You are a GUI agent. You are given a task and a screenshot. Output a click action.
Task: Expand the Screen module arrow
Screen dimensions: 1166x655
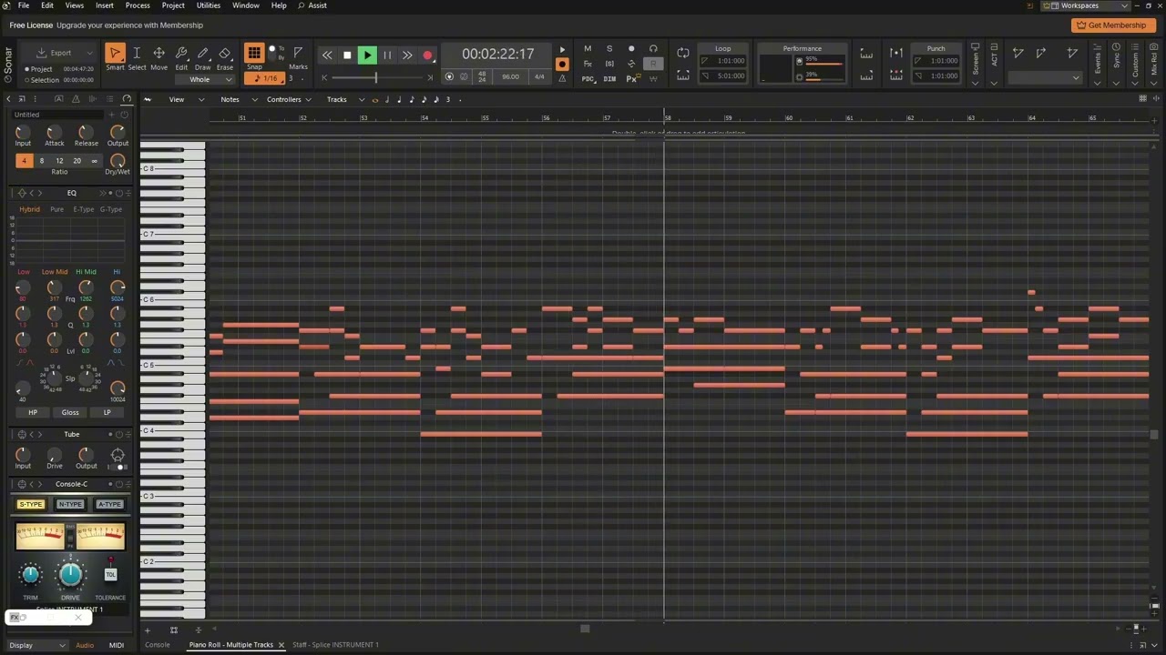click(976, 83)
